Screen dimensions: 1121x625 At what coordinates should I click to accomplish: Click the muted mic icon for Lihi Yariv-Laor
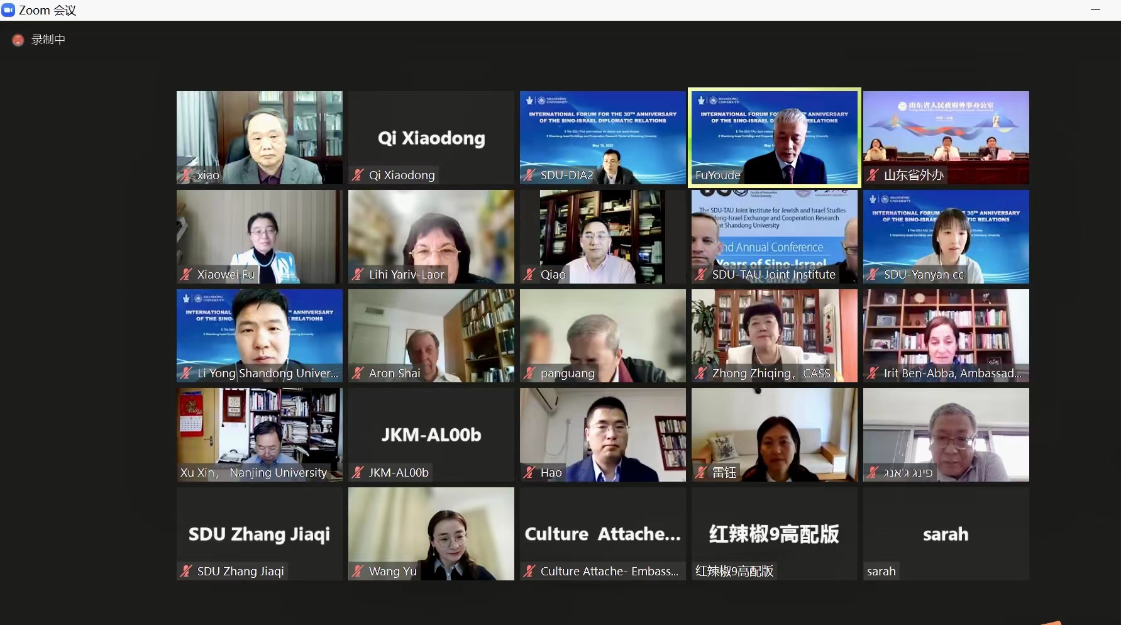click(358, 275)
